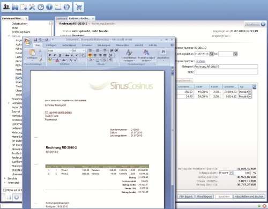The height and width of the screenshot is (209, 268).
Task: Click the globe icon in top toolbar
Action: [66, 7]
